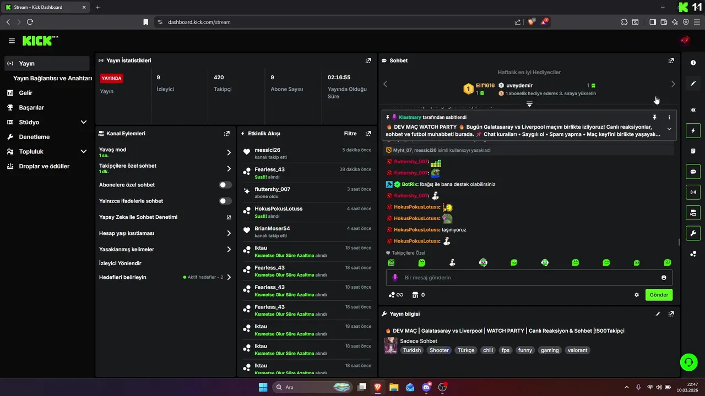Open the Filtre option in Etkinlik Akışı
Viewport: 705px width, 396px height.
(350, 133)
